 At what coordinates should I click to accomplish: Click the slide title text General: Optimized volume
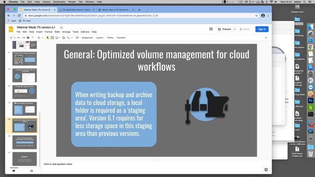pos(157,60)
